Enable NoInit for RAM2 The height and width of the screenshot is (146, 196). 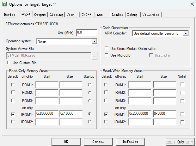point(182,93)
